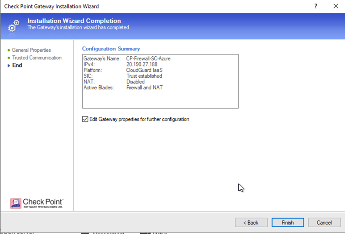Select the End step in sidebar
Image resolution: width=345 pixels, height=234 pixels.
[x=17, y=65]
